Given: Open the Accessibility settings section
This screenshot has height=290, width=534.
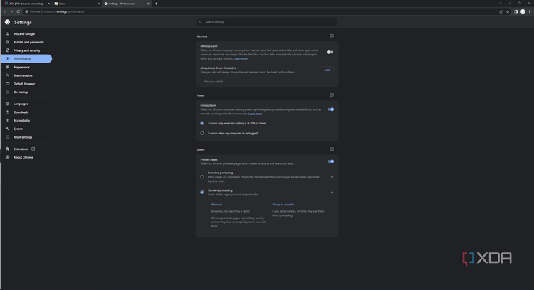Looking at the screenshot, I should tap(21, 121).
